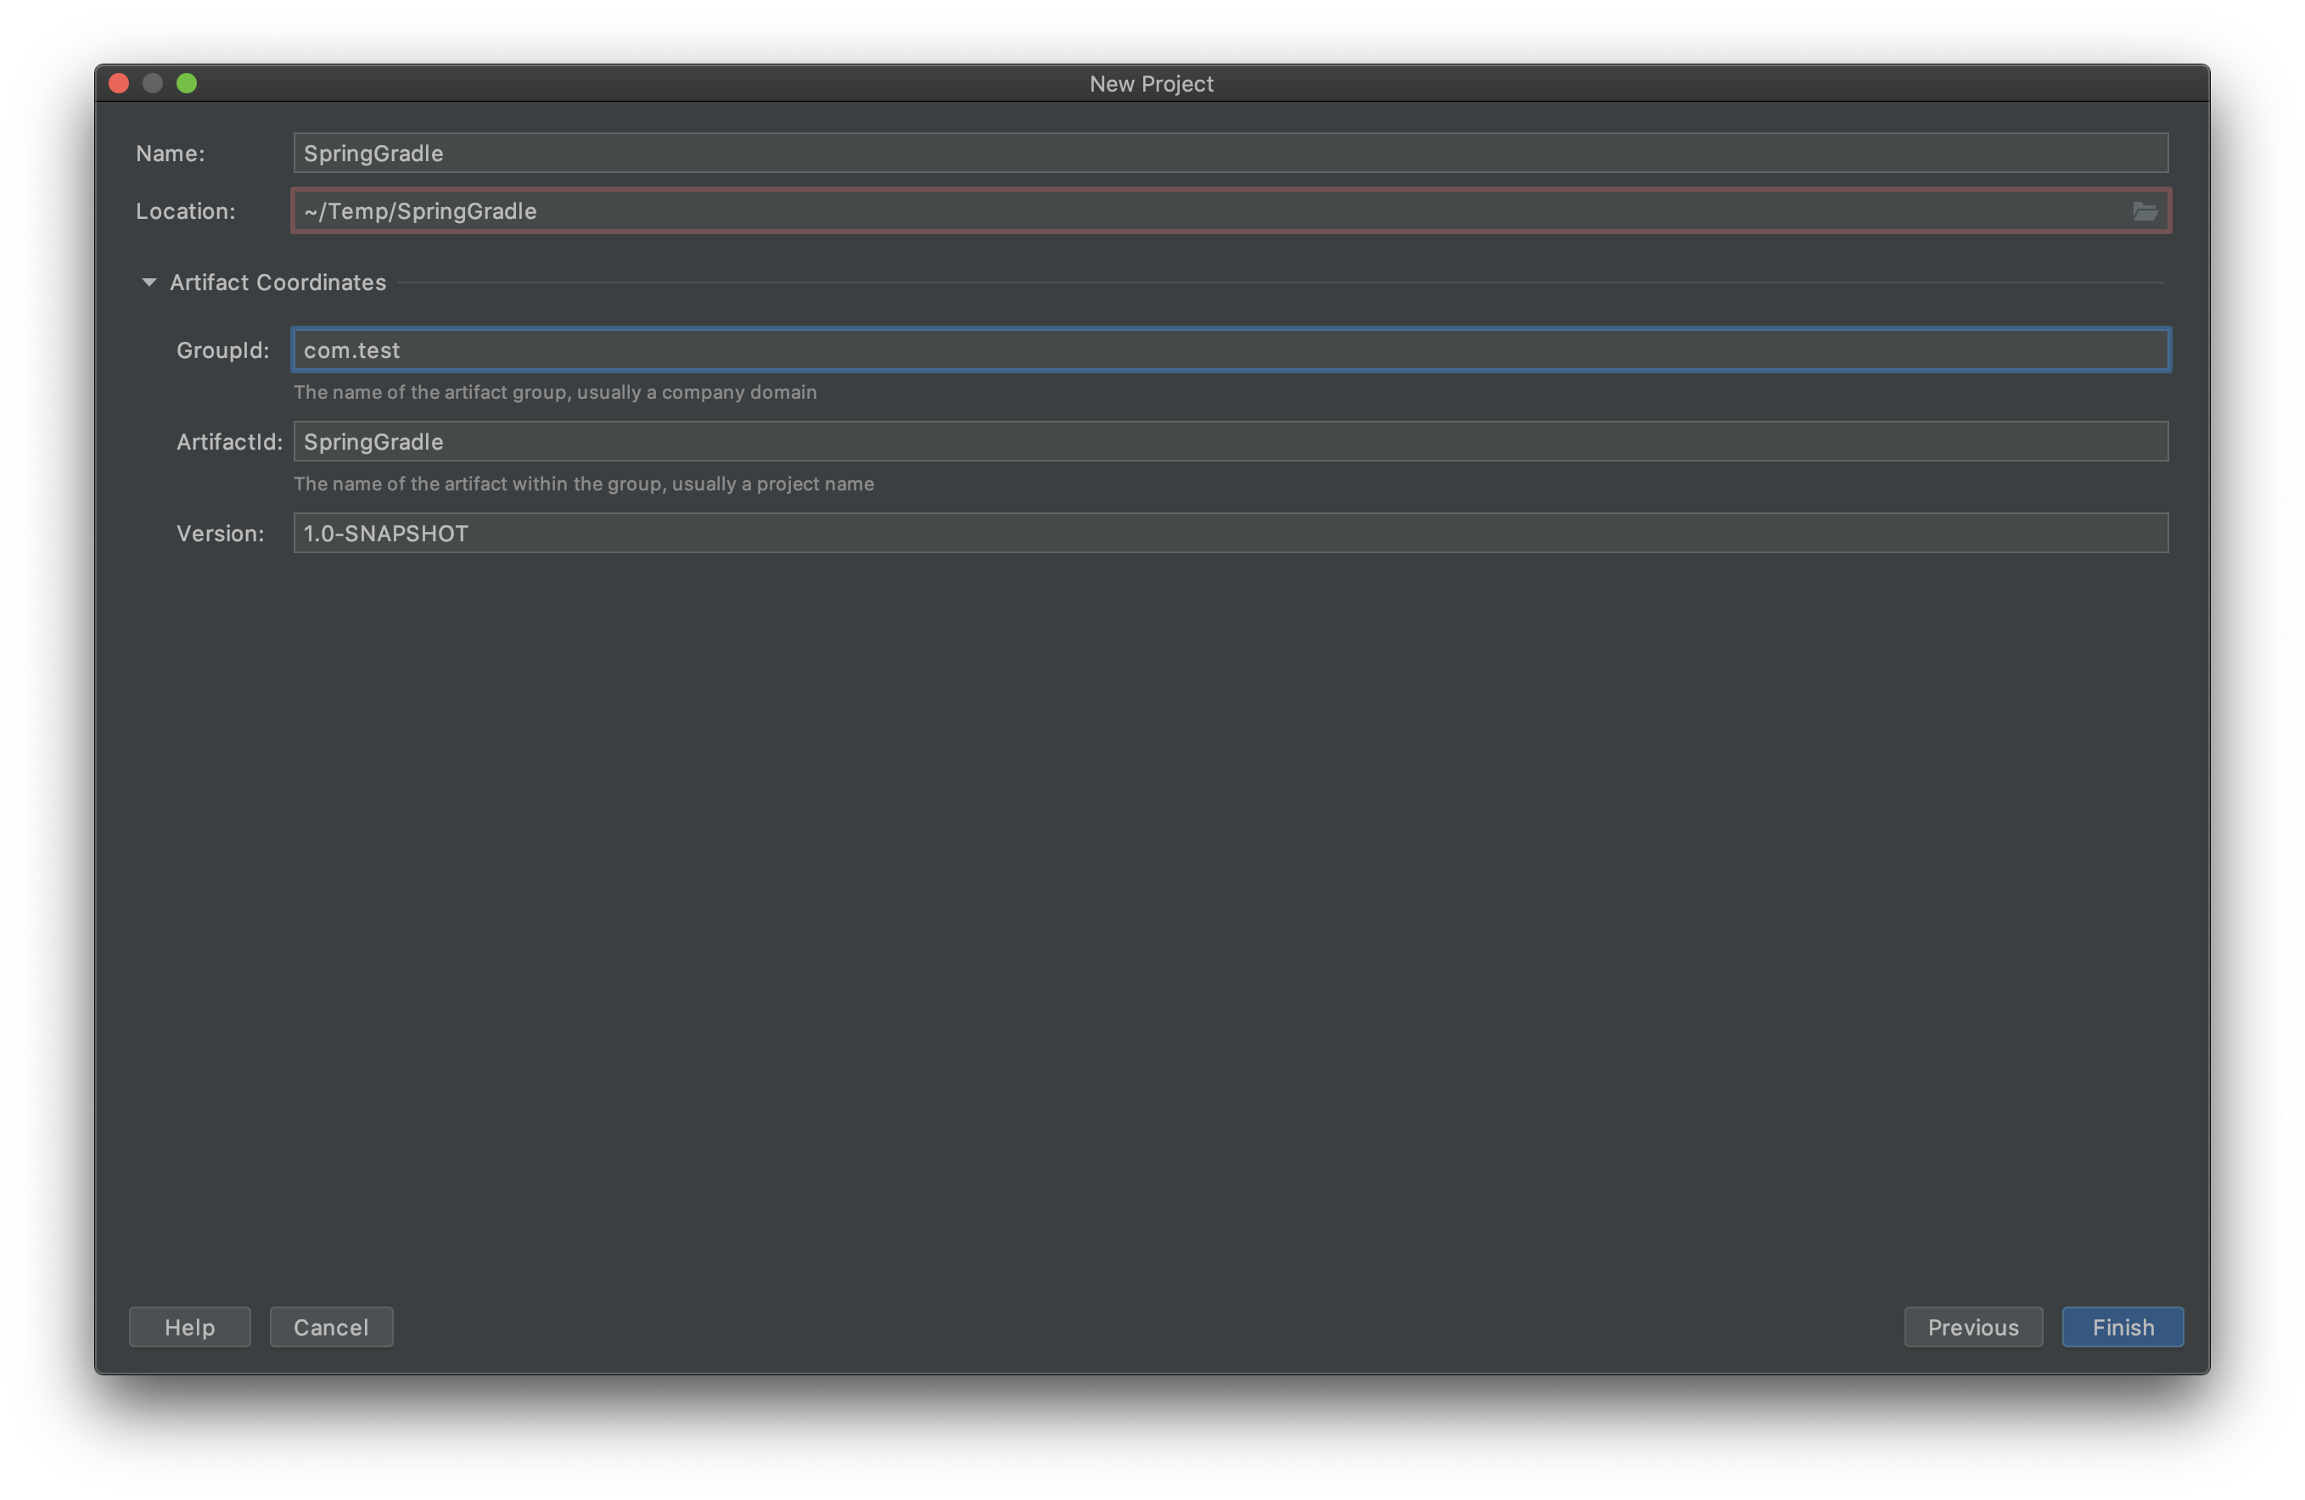Click the Artifact Coordinates section heading
2305x1500 pixels.
(278, 282)
